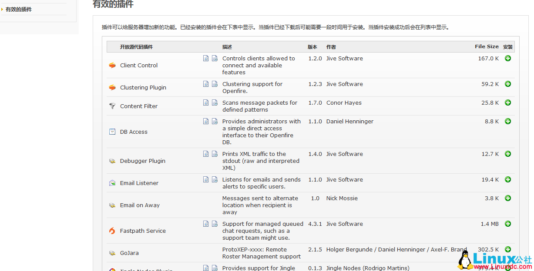Image resolution: width=534 pixels, height=271 pixels.
Task: Install the GoJara plugin
Action: tap(508, 249)
